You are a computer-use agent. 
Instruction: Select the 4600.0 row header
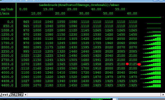point(8,85)
